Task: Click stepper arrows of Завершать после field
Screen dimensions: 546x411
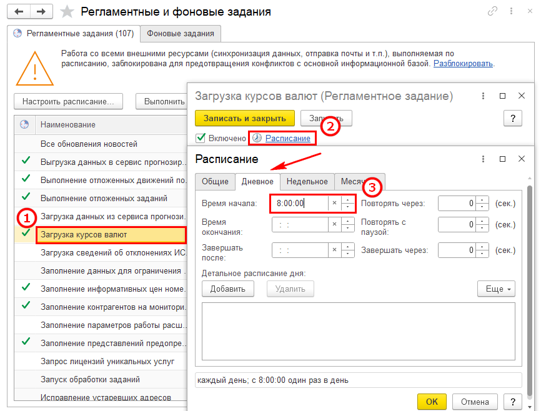Action: [x=347, y=250]
